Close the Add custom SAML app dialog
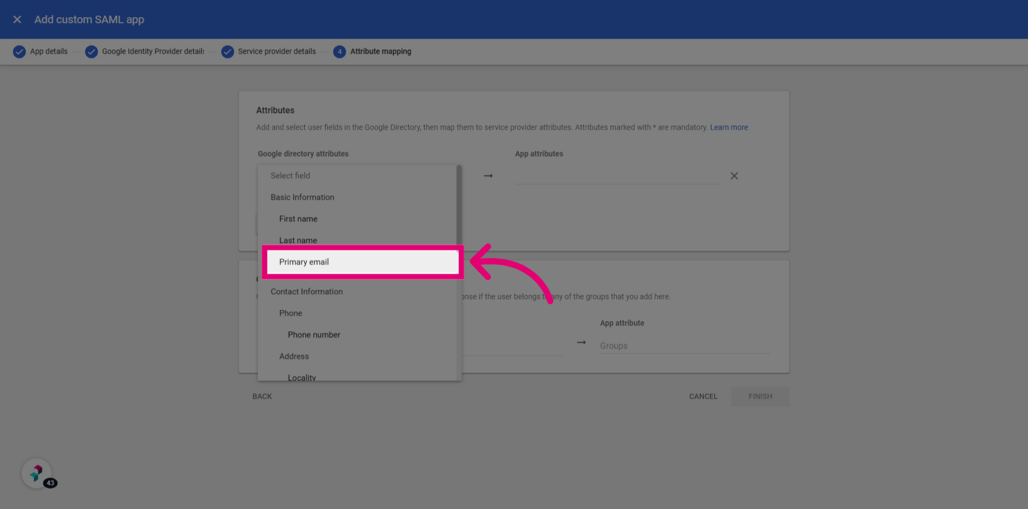The image size is (1028, 509). pyautogui.click(x=17, y=19)
